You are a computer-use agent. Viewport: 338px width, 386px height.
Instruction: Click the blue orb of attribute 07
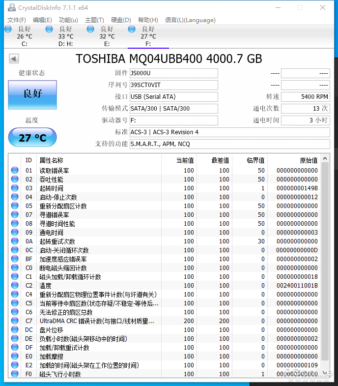tap(15, 214)
